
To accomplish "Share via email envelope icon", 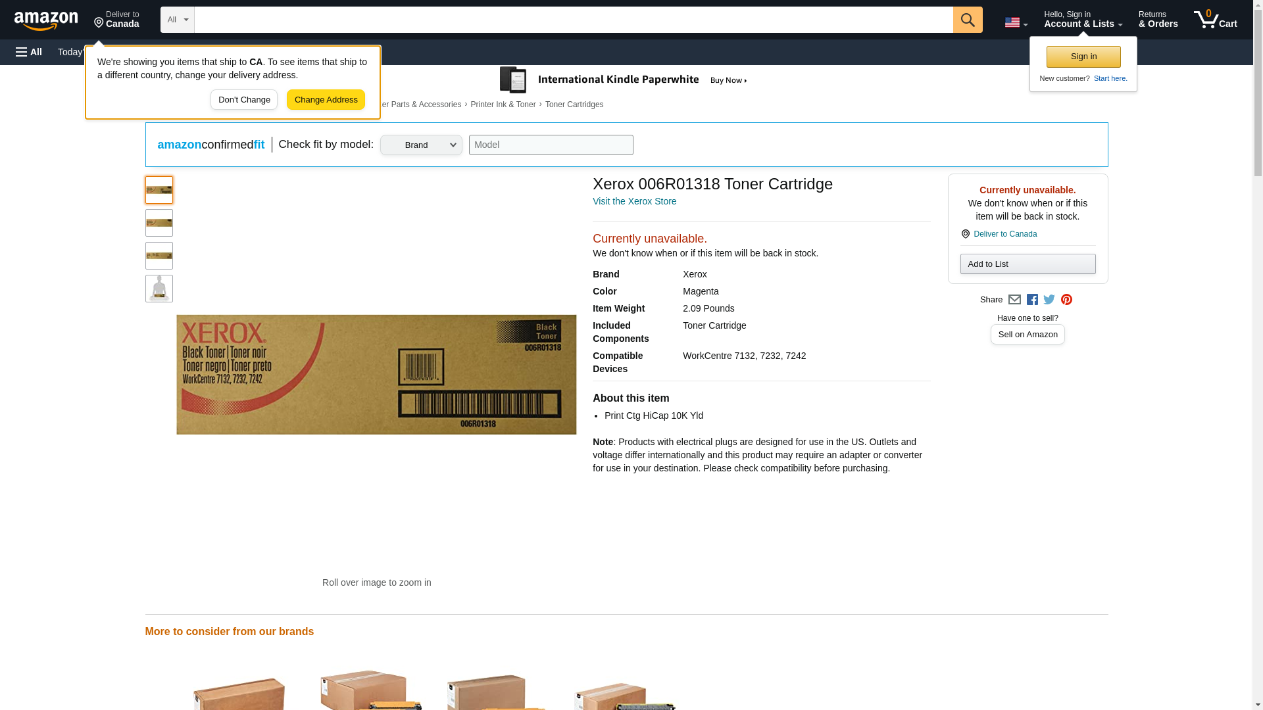I will [1014, 300].
